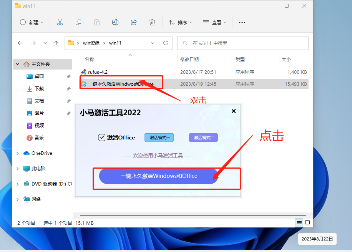The width and height of the screenshot is (352, 252).
Task: Switch to details view in status bar
Action: [x=299, y=223]
